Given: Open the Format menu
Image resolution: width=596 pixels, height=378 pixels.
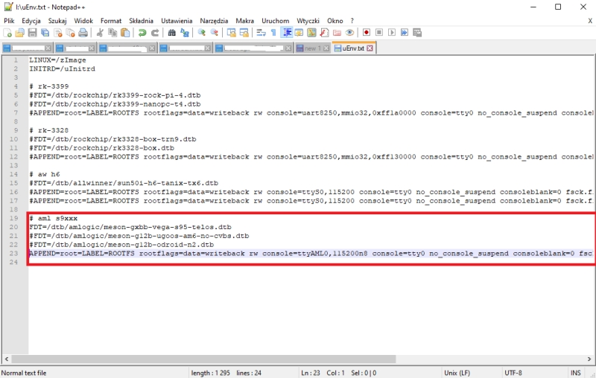Looking at the screenshot, I should 111,21.
